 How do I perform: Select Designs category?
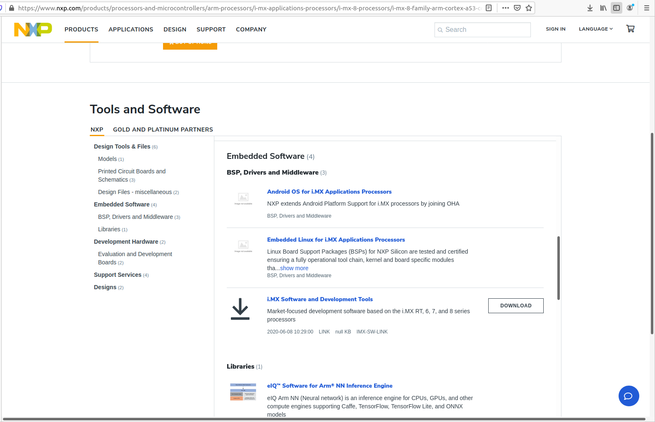(109, 287)
